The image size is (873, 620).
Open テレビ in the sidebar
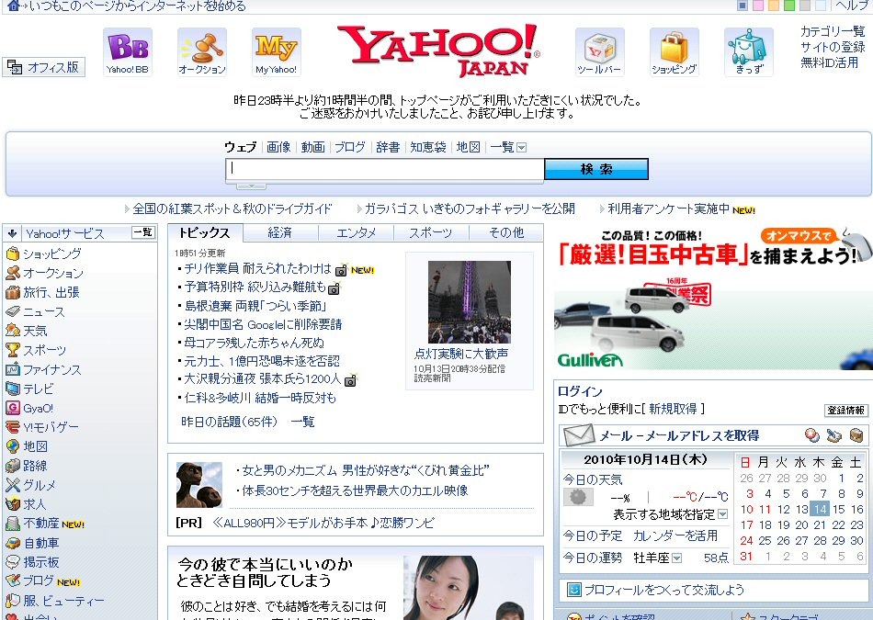pos(39,389)
